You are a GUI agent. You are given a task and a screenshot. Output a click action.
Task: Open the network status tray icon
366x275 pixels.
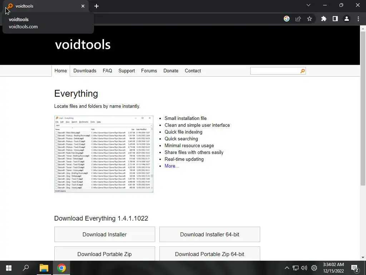296,268
